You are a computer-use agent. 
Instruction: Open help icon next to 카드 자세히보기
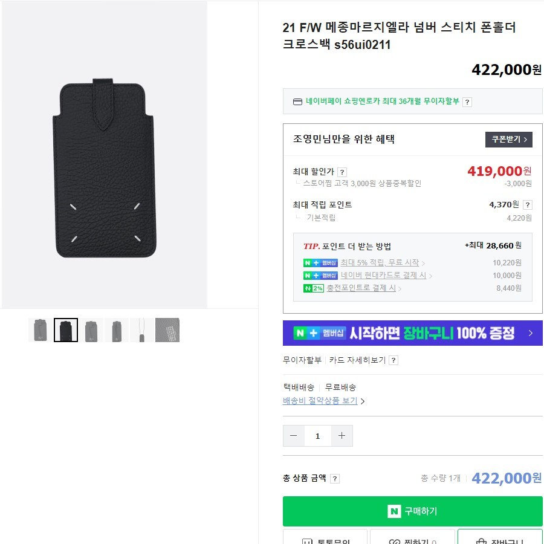pos(393,360)
